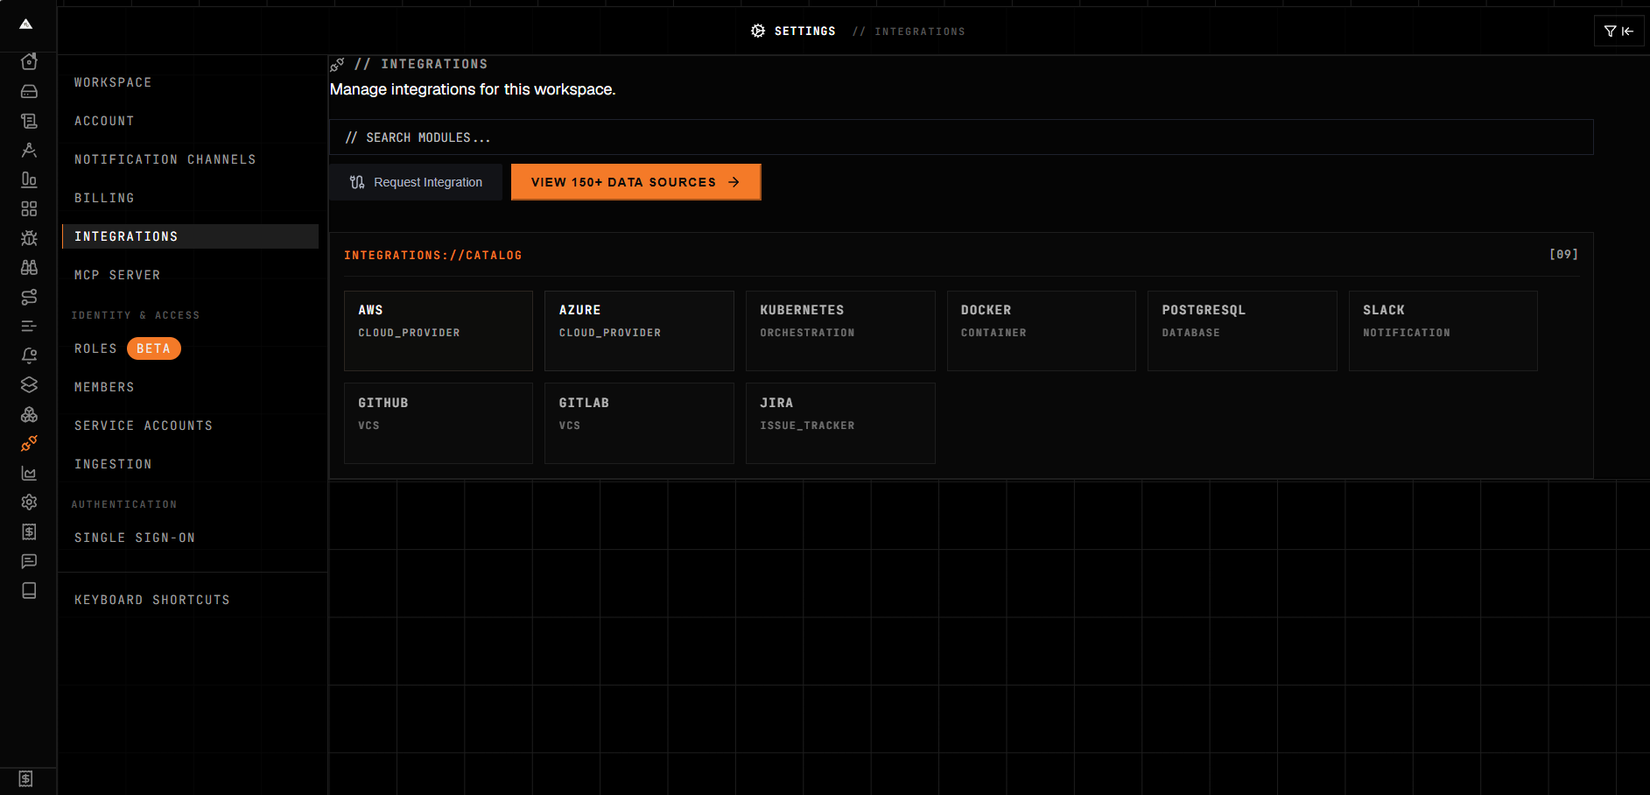Open the AWS cloud provider card
Viewport: 1650px width, 795px height.
pyautogui.click(x=439, y=331)
